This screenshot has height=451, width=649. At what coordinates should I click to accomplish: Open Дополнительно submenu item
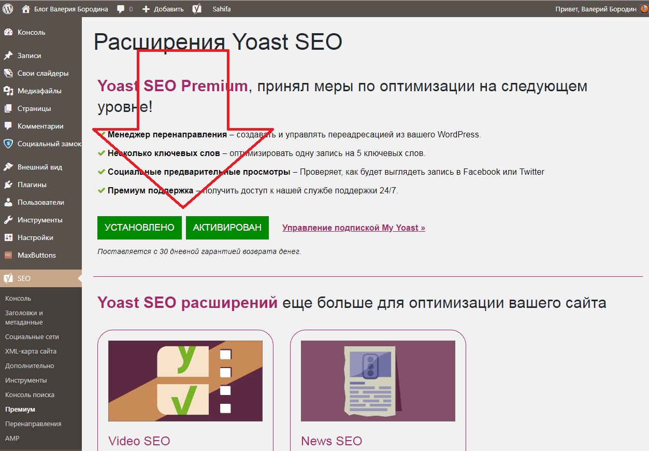pyautogui.click(x=30, y=365)
